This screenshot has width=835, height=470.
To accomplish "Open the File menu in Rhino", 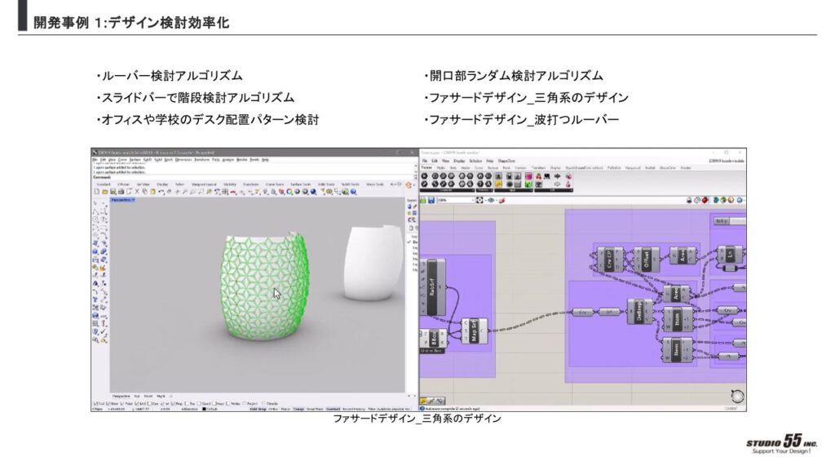I will click(x=95, y=159).
